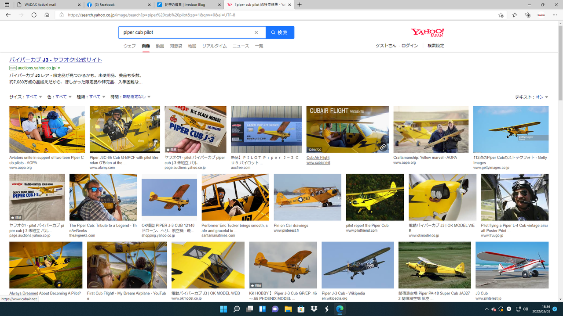The width and height of the screenshot is (563, 316).
Task: Switch to the WADAX Active! mail tab
Action: click(48, 5)
